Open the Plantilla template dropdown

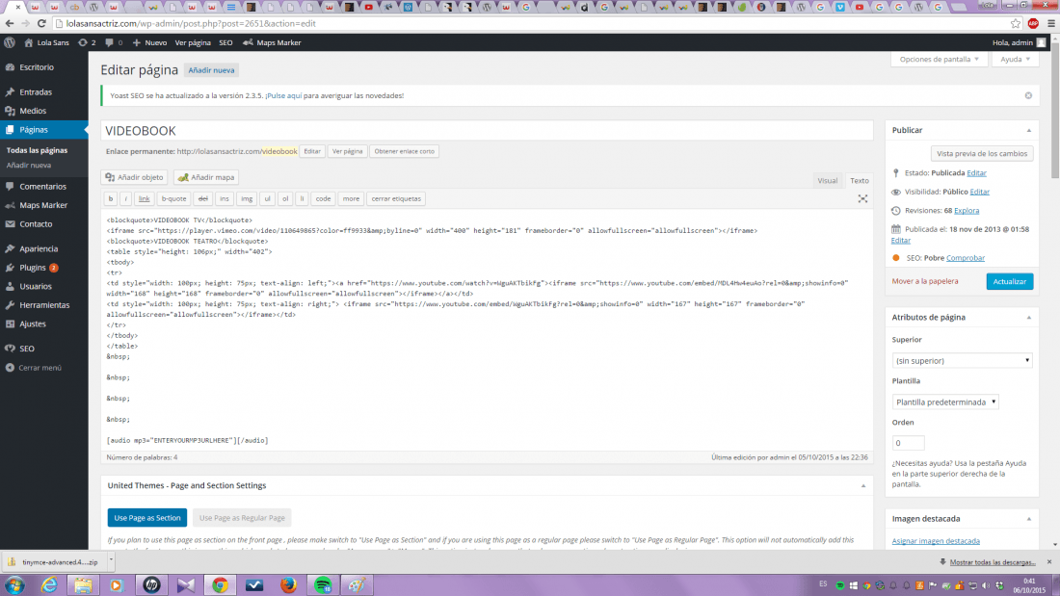(x=945, y=402)
